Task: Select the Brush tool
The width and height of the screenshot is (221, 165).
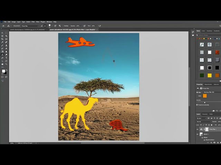Action: [2, 45]
